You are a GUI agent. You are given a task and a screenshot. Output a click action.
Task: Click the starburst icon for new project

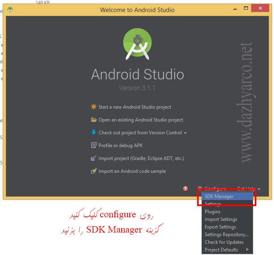94,107
